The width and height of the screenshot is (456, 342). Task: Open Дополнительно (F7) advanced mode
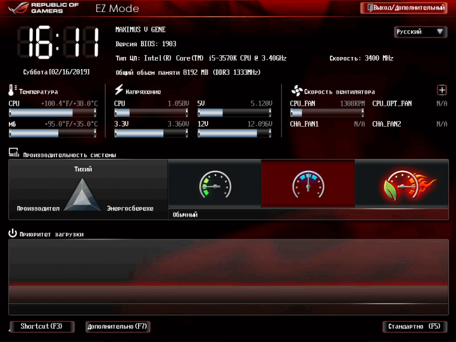point(118,326)
